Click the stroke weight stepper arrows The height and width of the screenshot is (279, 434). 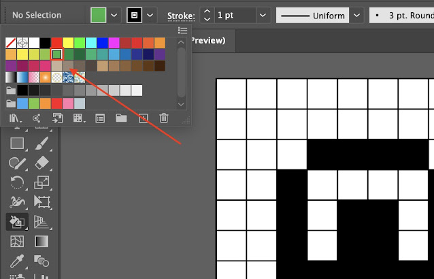pos(207,15)
